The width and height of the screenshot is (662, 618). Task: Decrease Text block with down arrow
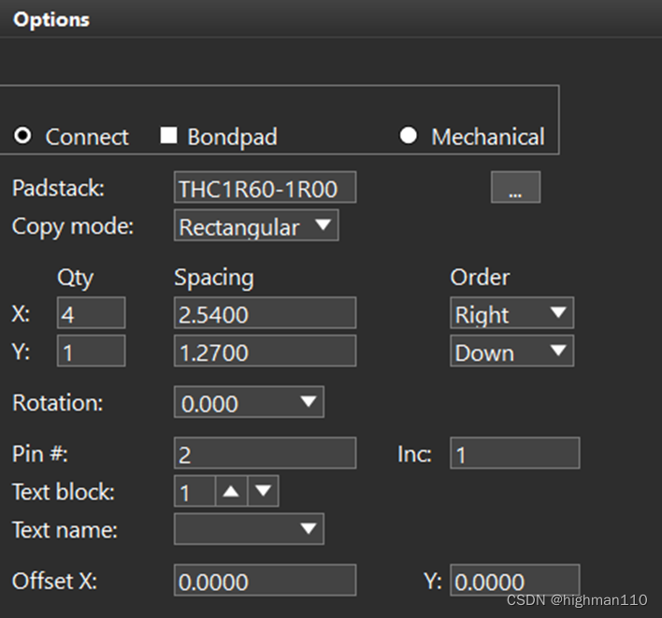click(x=263, y=491)
